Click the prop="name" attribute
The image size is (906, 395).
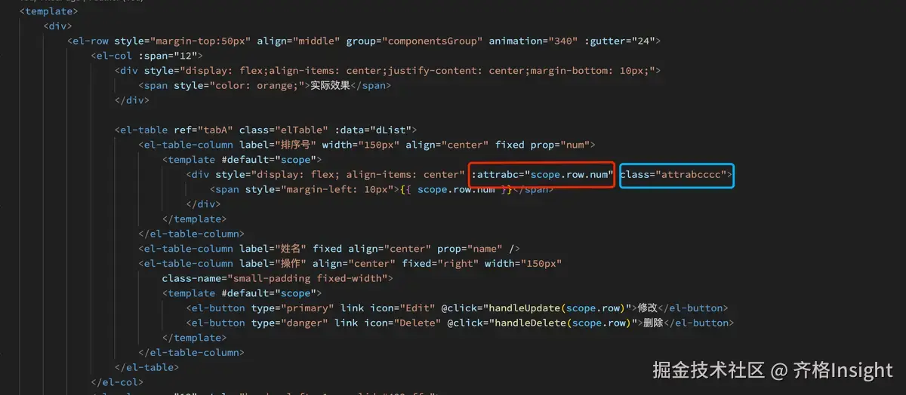coord(470,249)
